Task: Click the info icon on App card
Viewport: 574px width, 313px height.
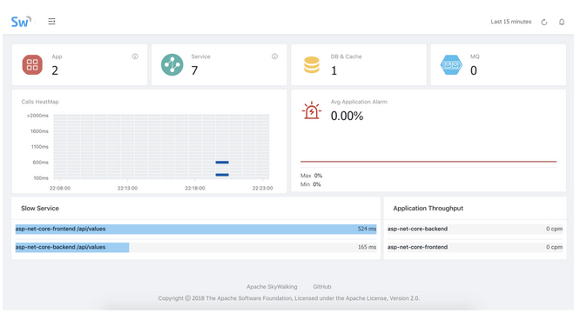Action: 135,57
